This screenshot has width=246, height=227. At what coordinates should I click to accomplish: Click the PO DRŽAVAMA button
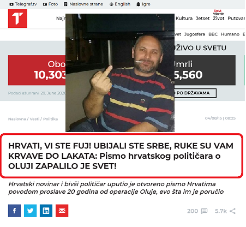coord(195,93)
